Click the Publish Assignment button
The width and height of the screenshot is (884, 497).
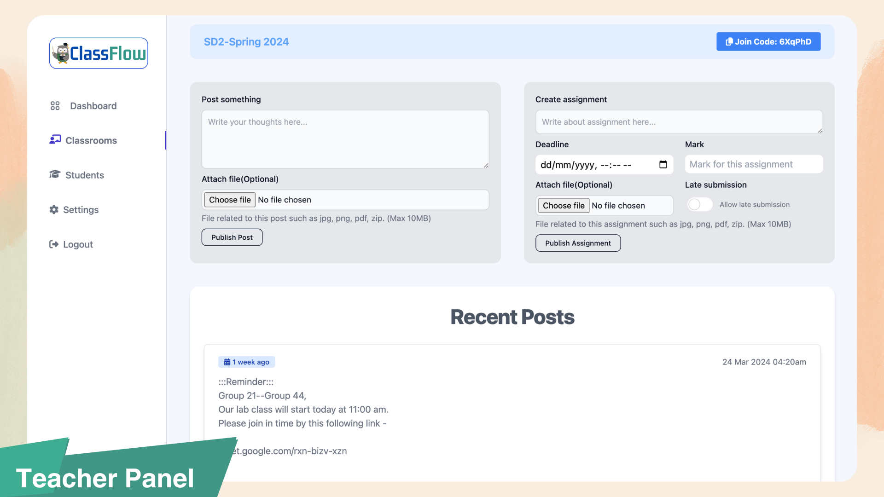(578, 243)
